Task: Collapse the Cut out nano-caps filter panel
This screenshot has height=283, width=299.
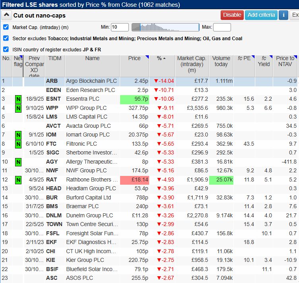Action: click(6, 15)
